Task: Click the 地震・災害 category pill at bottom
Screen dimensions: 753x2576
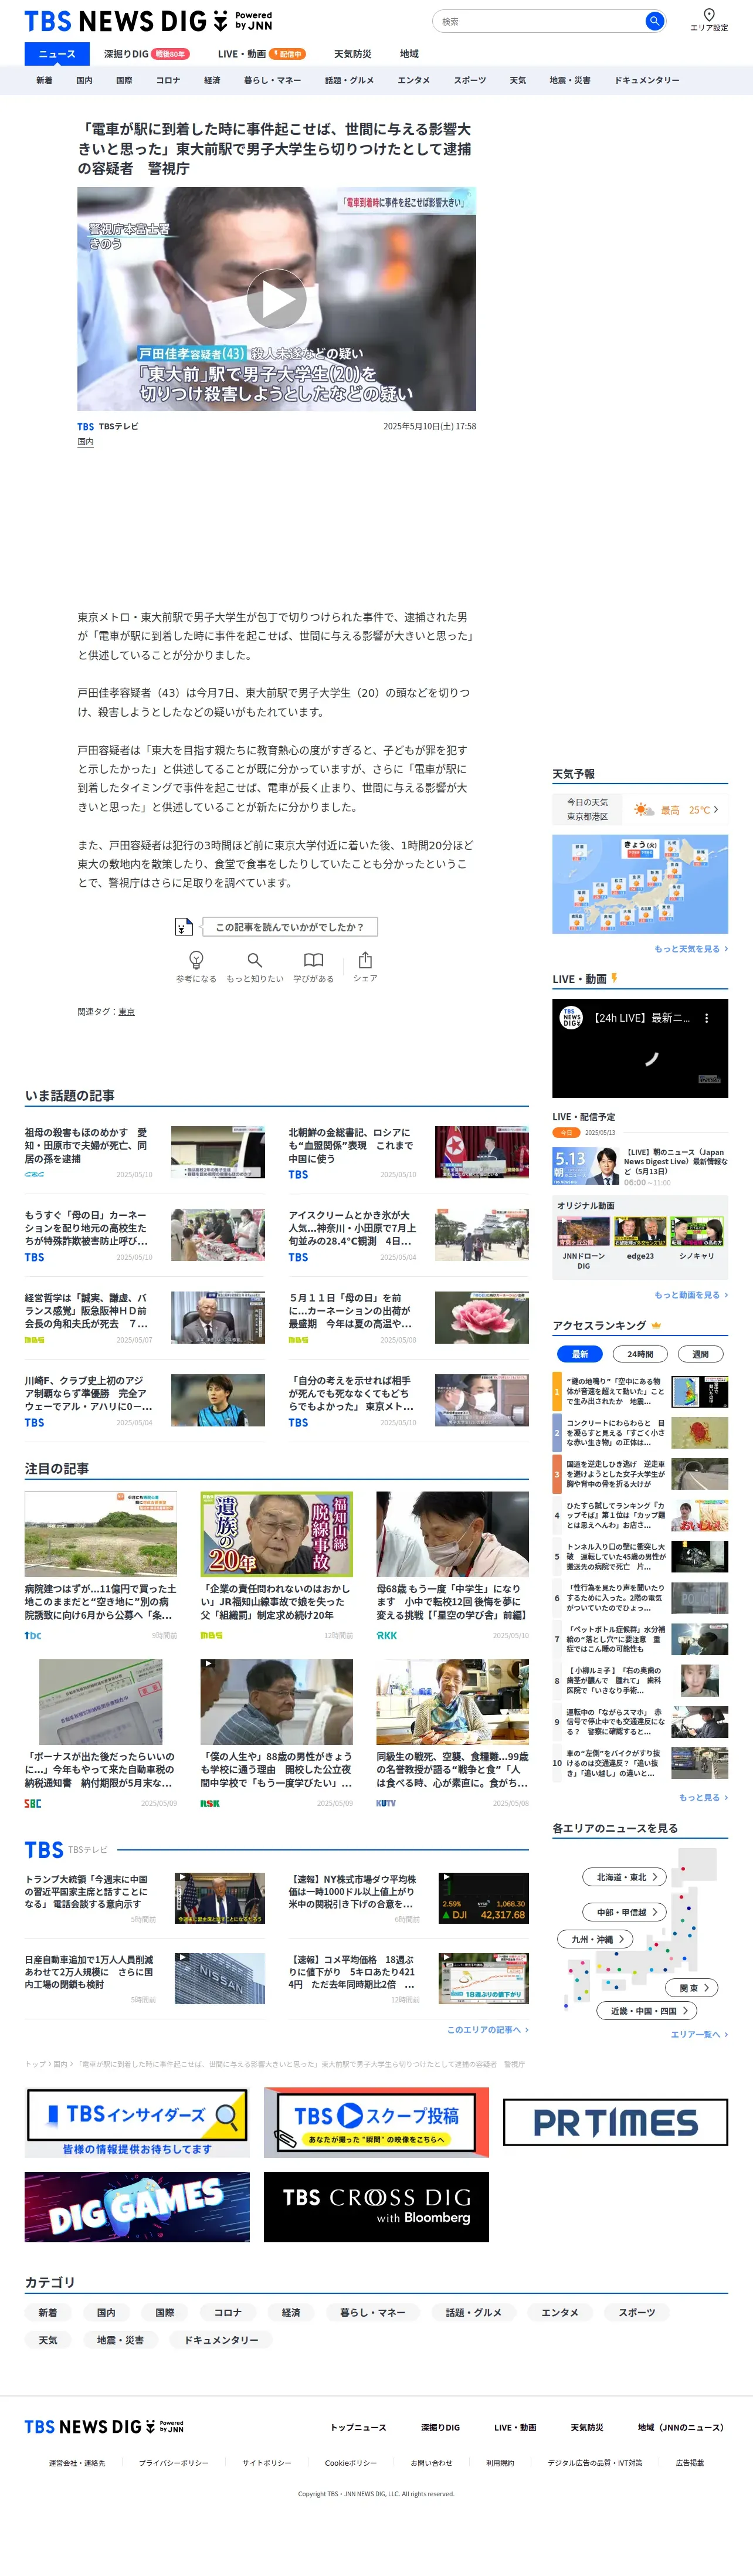Action: point(120,2340)
